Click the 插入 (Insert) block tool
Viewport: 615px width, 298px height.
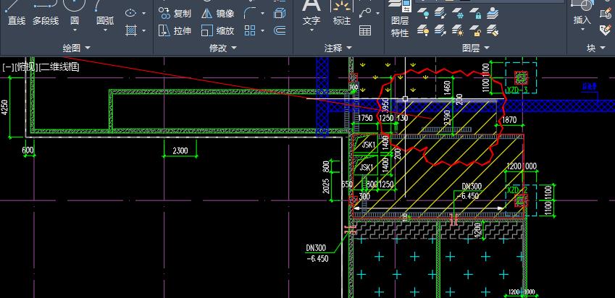click(582, 12)
